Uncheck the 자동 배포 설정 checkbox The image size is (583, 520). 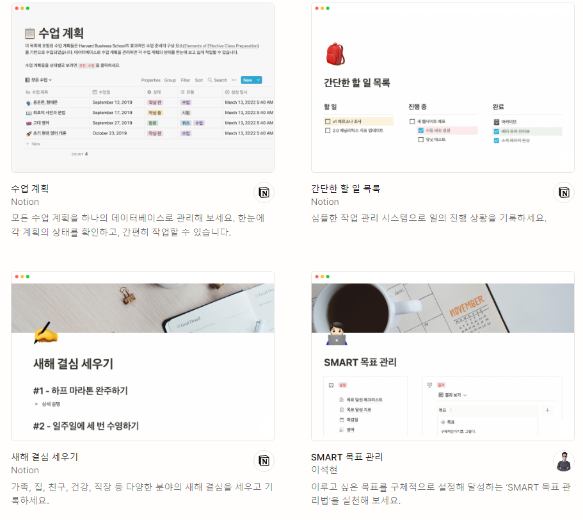pos(421,131)
